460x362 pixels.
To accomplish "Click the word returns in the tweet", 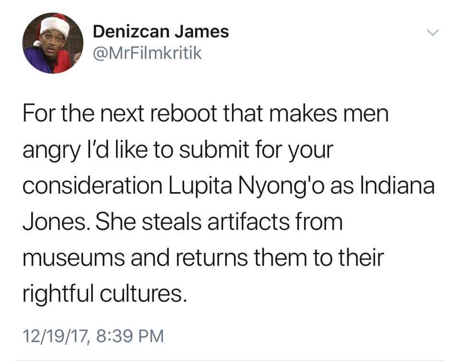I will pyautogui.click(x=211, y=258).
